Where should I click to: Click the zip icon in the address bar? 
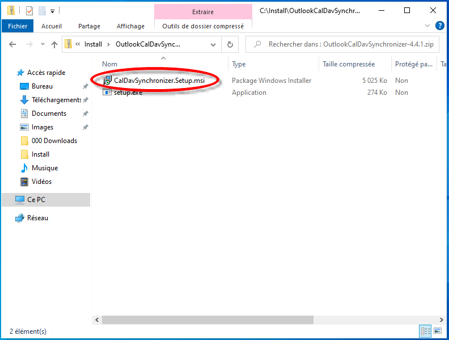[x=69, y=44]
